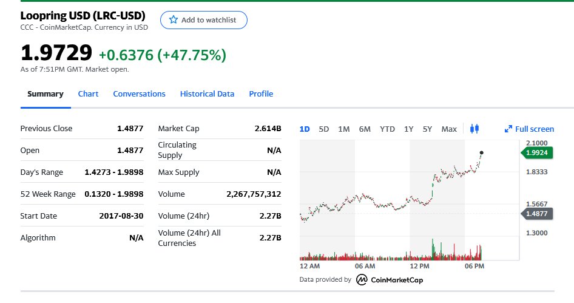The image size is (574, 303).
Task: Click the 12 AM time axis label
Action: pos(309,266)
